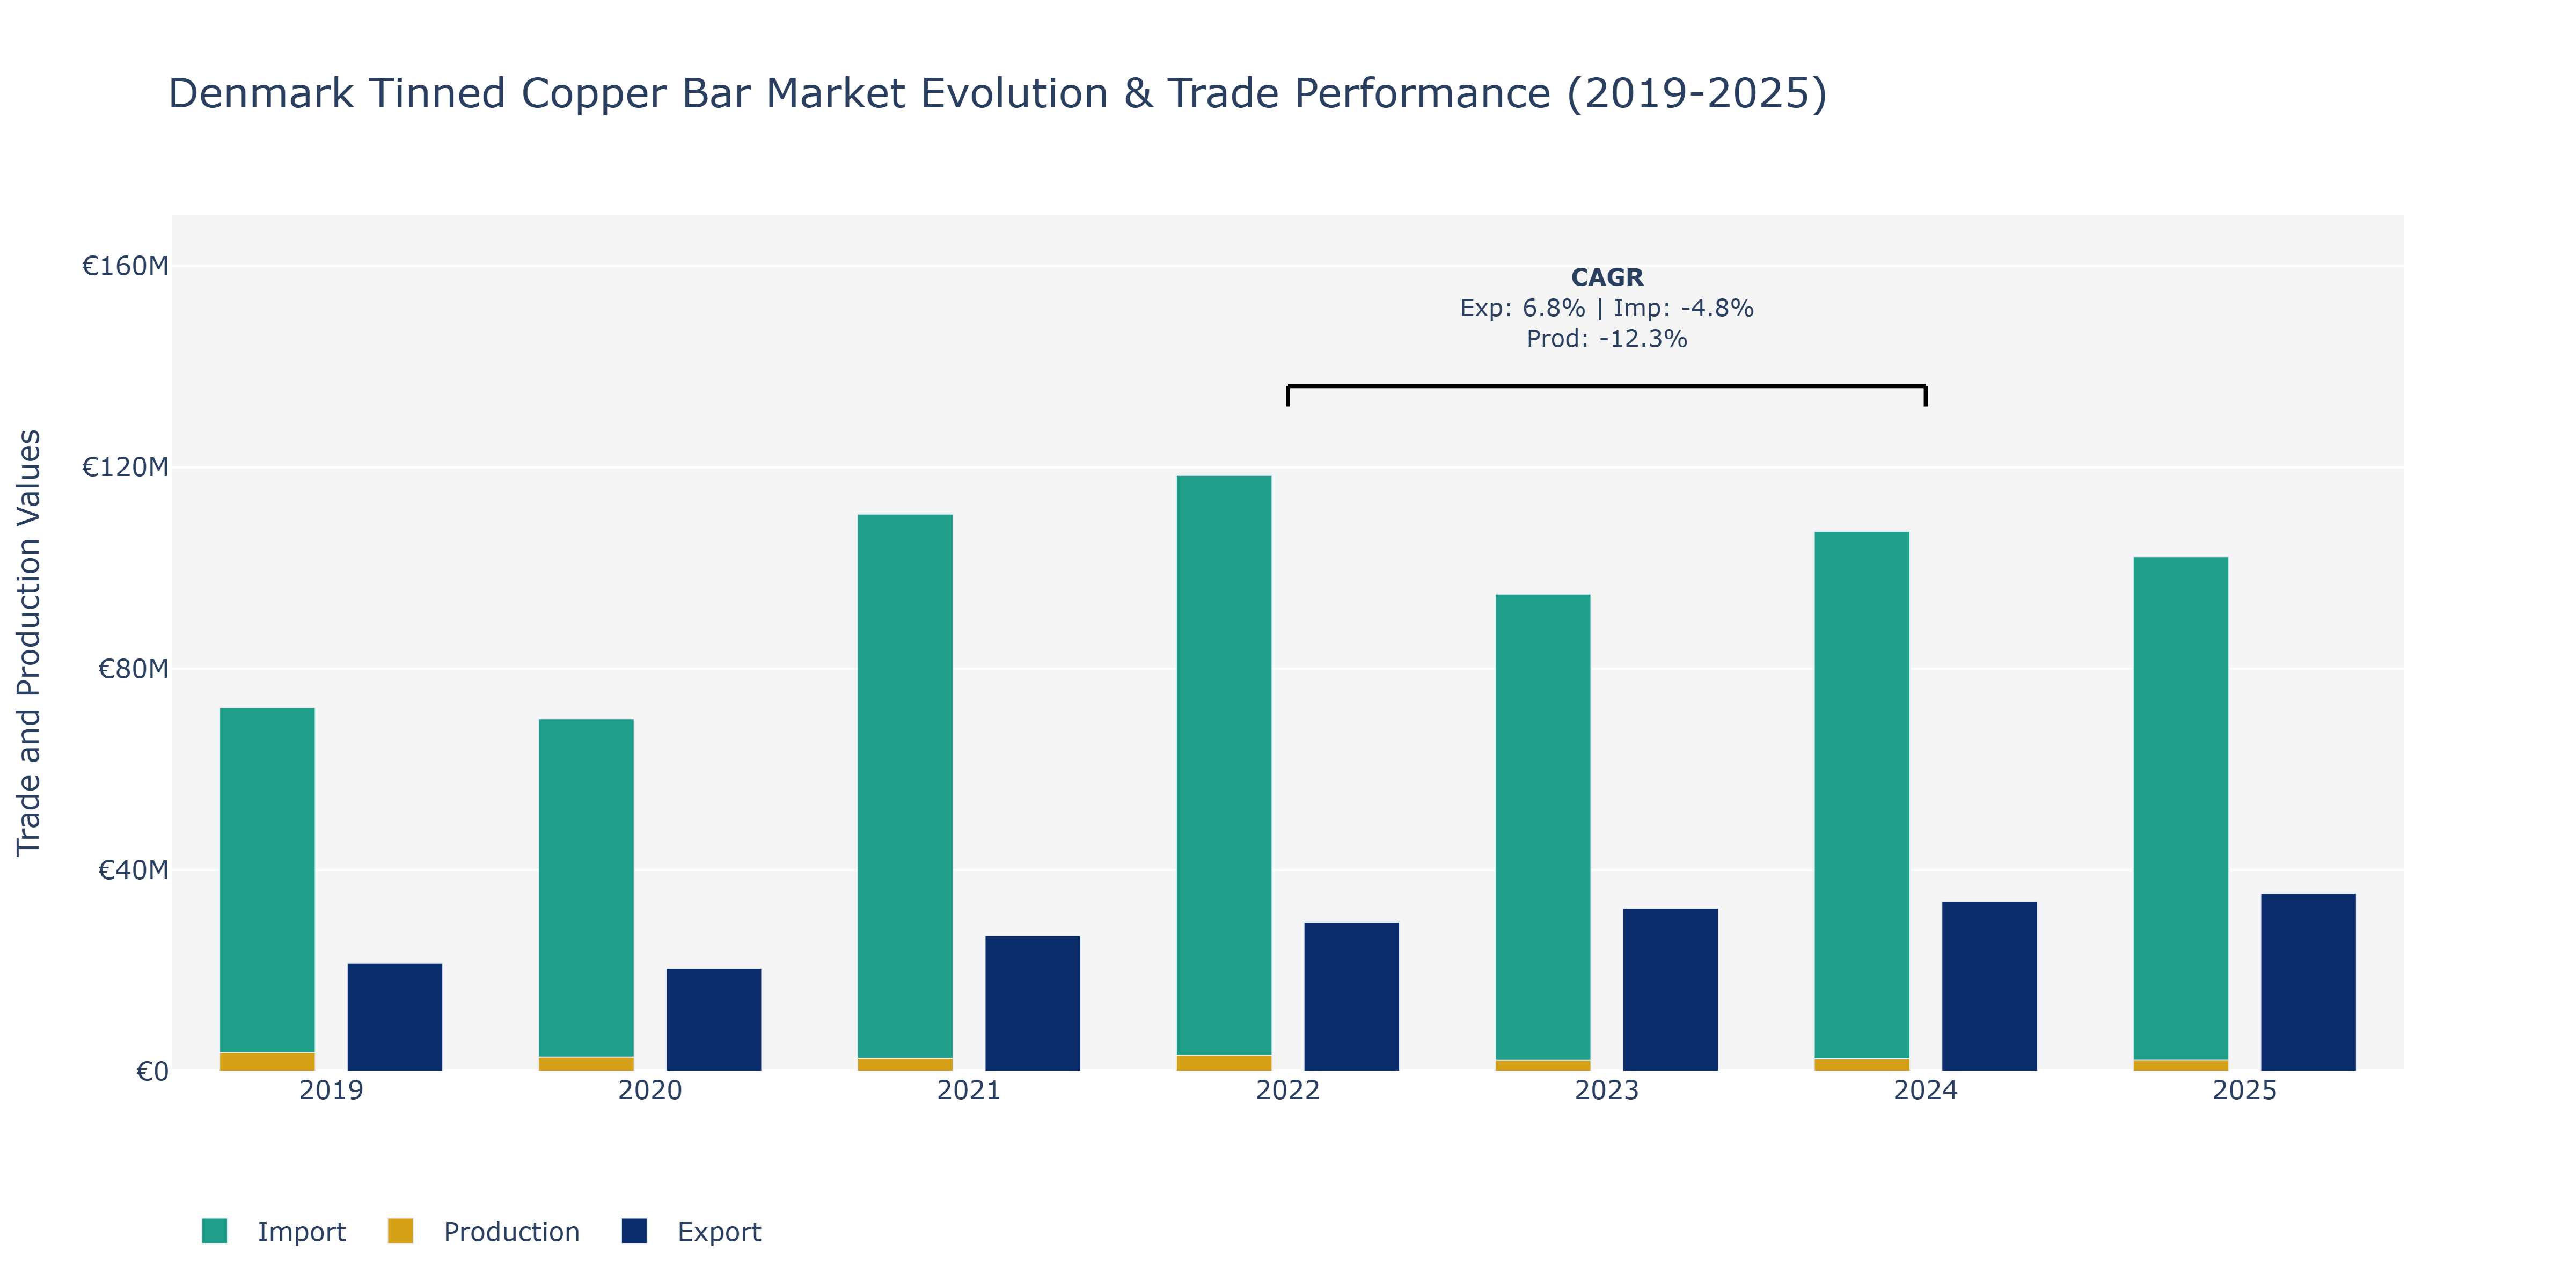Select the 2024 Import bar
The width and height of the screenshot is (2576, 1288).
click(1862, 795)
